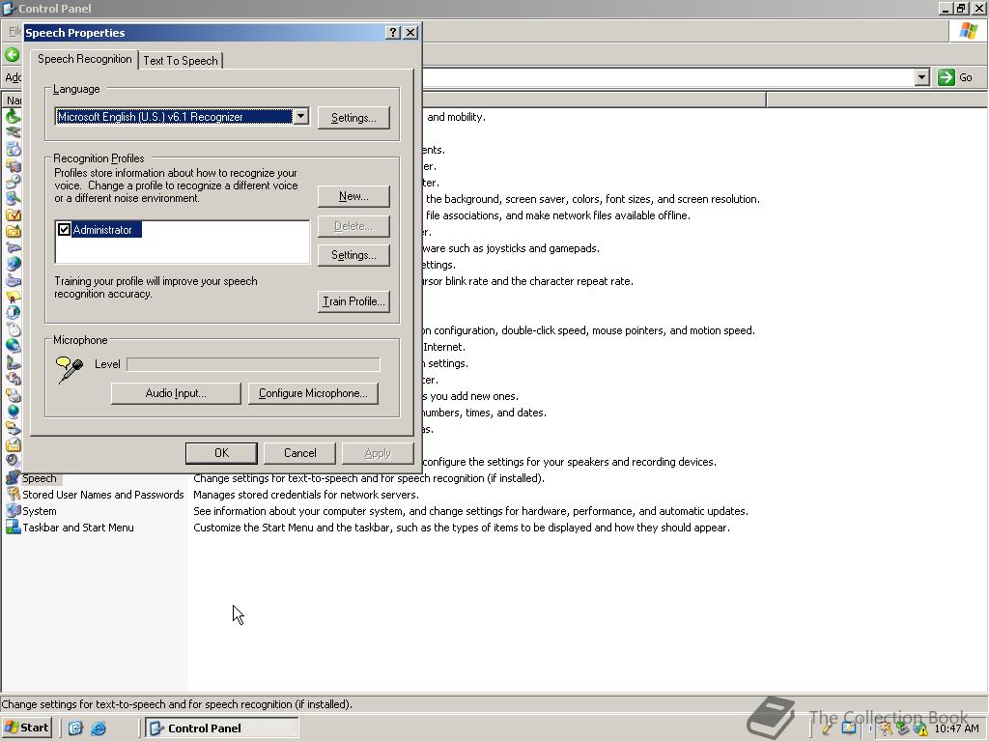The image size is (989, 742).
Task: Click the Train Profile button
Action: coord(353,301)
